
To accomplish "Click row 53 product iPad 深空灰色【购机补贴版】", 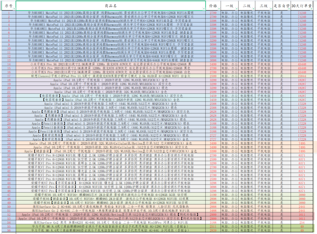I will pyautogui.click(x=111, y=219).
